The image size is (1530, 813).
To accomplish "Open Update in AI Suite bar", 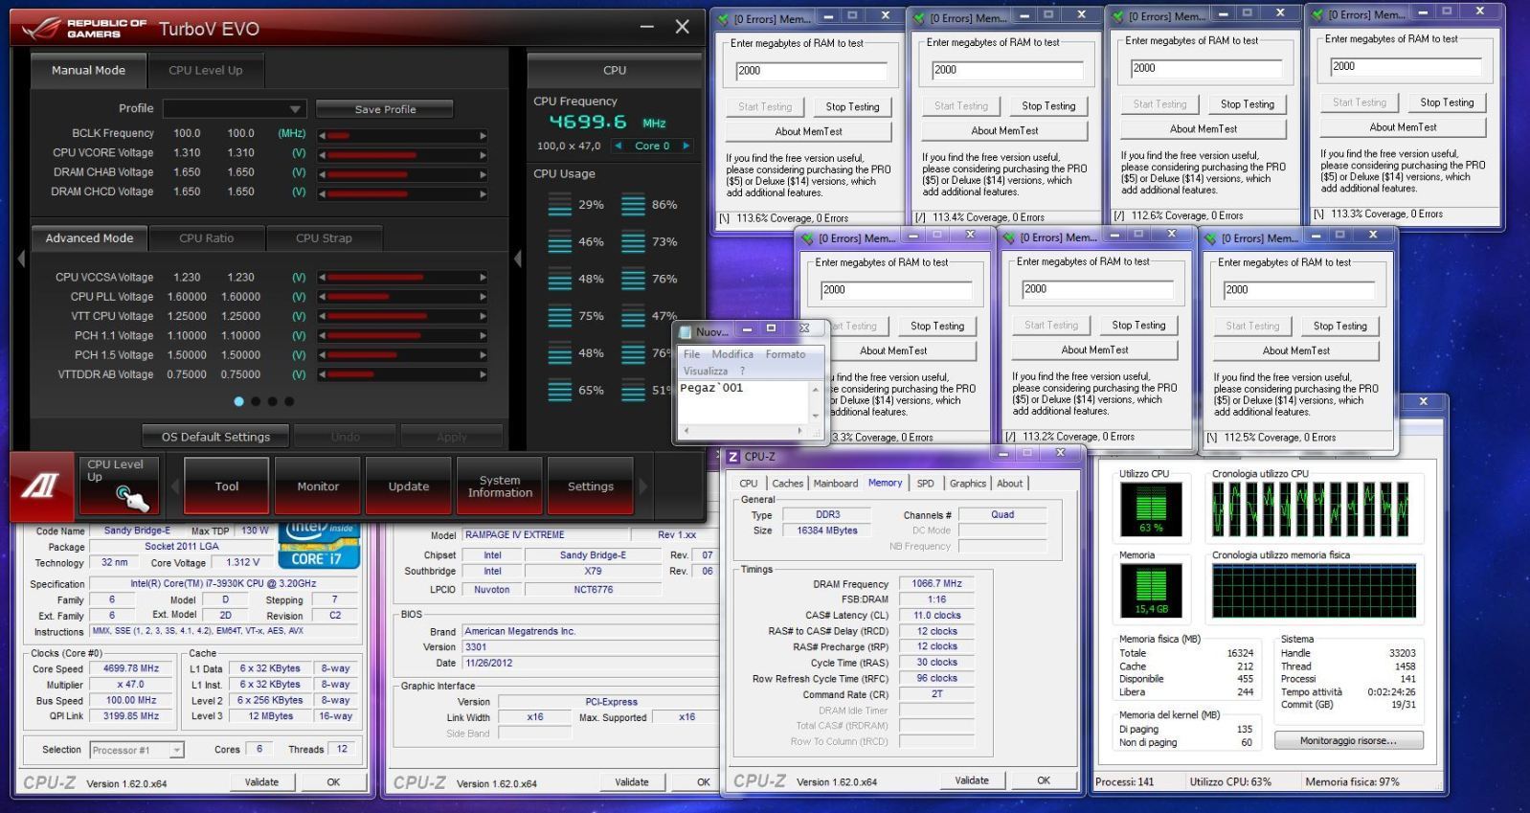I will [409, 486].
